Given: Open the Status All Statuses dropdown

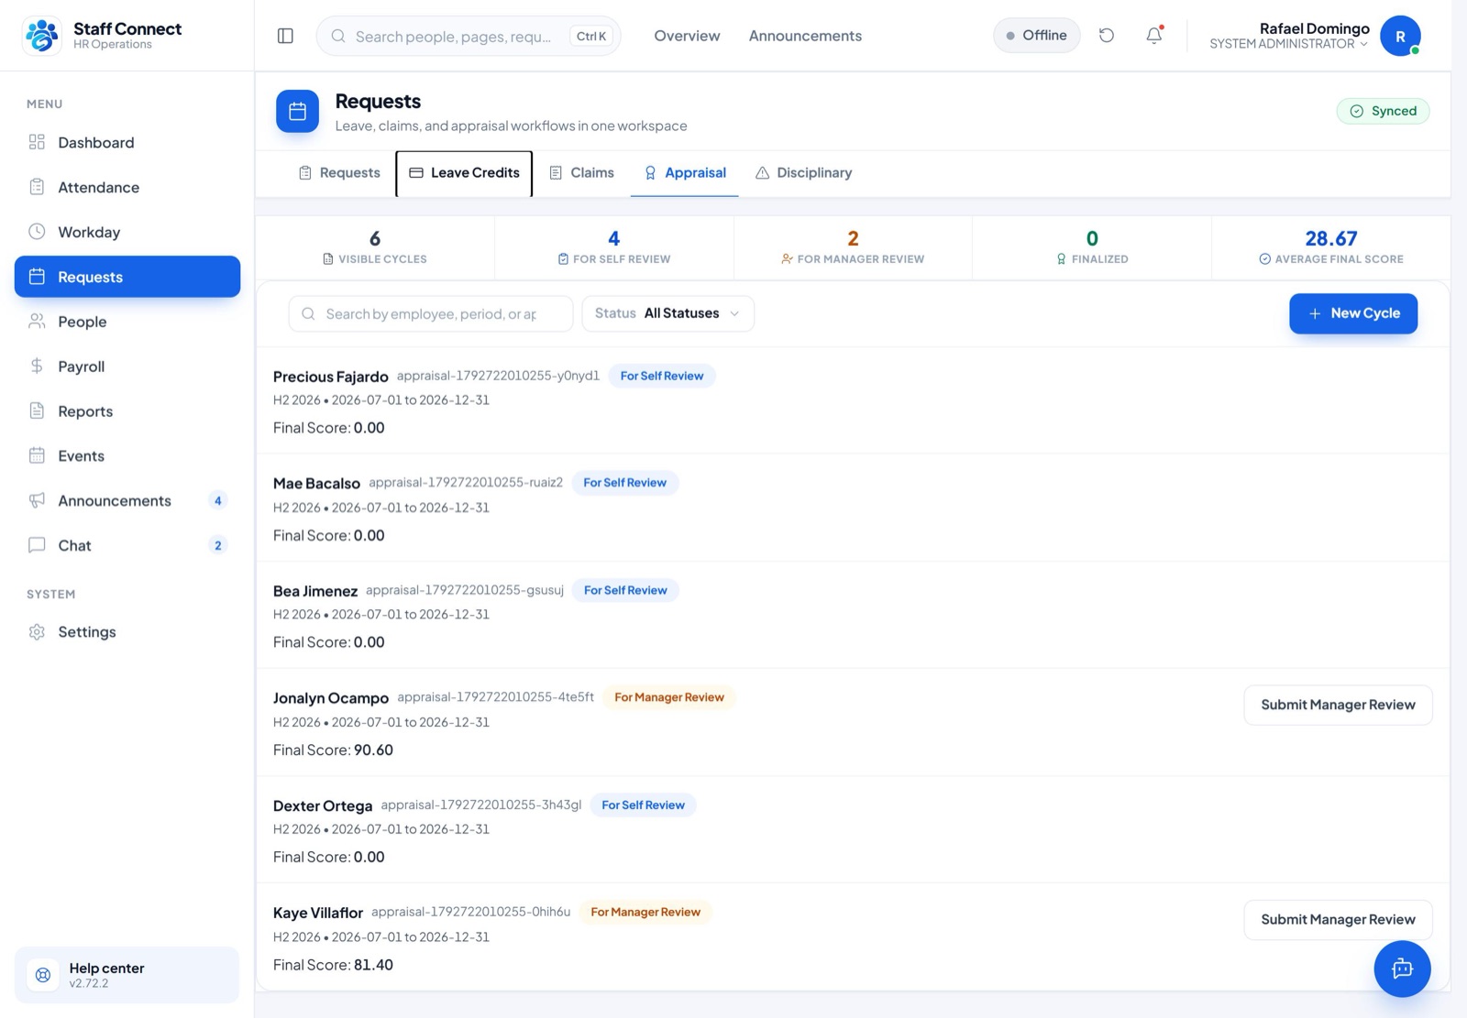Looking at the screenshot, I should click(667, 313).
